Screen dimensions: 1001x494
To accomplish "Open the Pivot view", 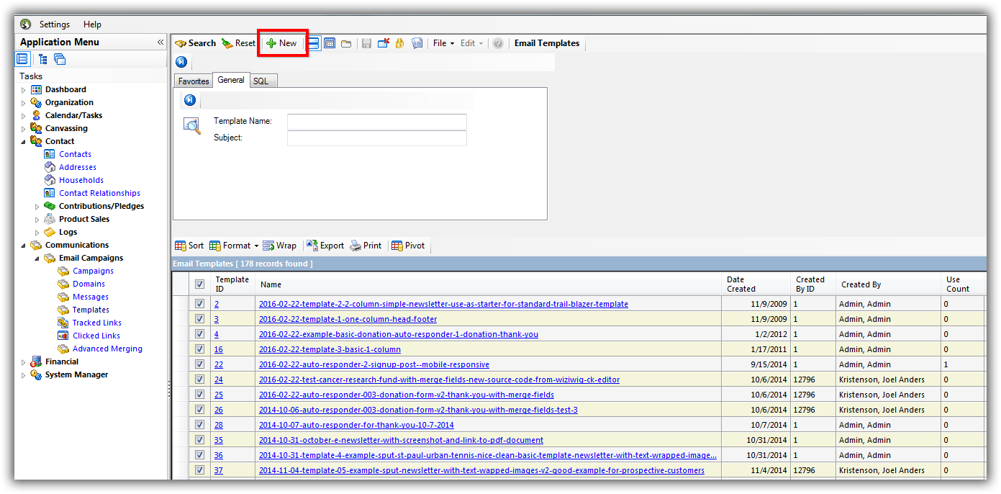I will click(x=407, y=246).
